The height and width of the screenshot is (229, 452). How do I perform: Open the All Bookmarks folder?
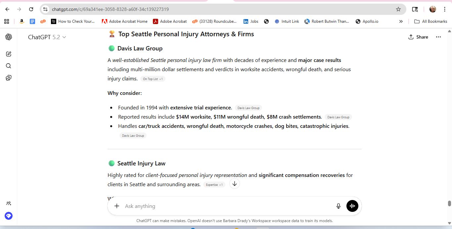pyautogui.click(x=431, y=21)
